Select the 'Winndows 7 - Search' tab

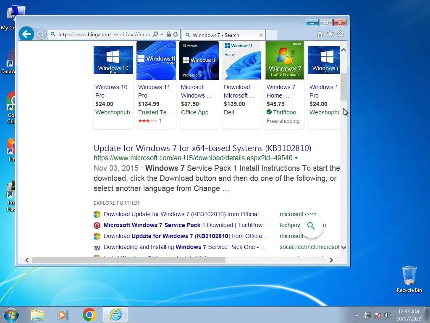coord(223,35)
